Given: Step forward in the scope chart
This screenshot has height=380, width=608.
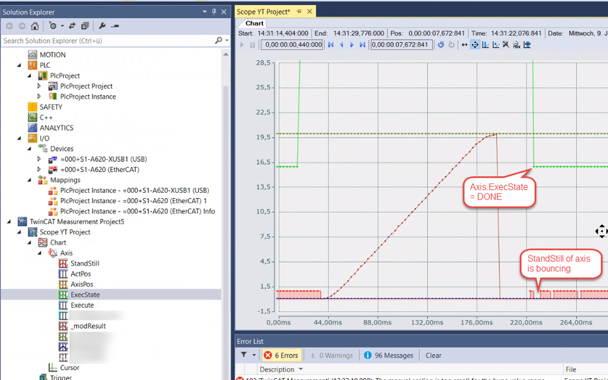Looking at the screenshot, I should pyautogui.click(x=352, y=45).
